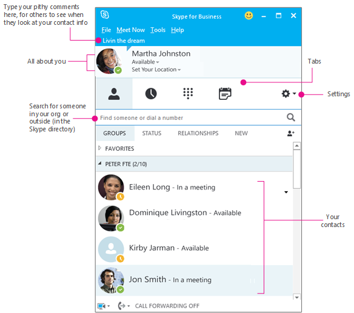The image size is (354, 313).
Task: Collapse the PETER FTE group
Action: tap(99, 163)
